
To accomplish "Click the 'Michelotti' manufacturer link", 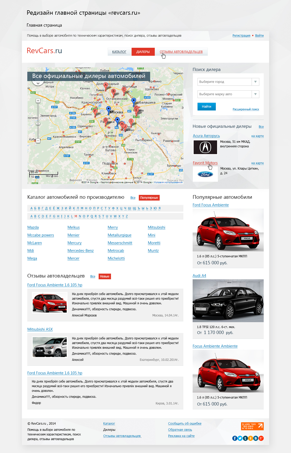I will coord(116,258).
